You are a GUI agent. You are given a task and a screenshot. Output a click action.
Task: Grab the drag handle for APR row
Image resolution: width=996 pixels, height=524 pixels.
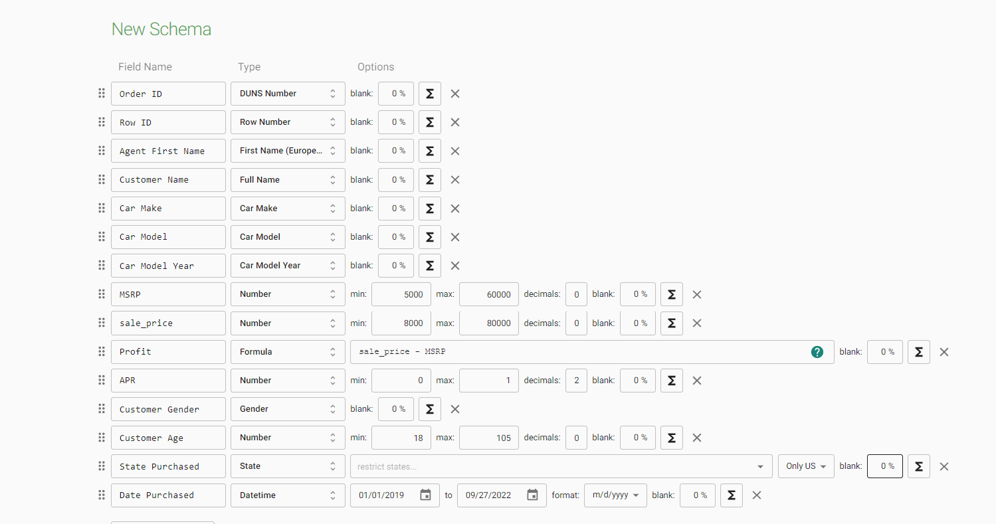(102, 380)
